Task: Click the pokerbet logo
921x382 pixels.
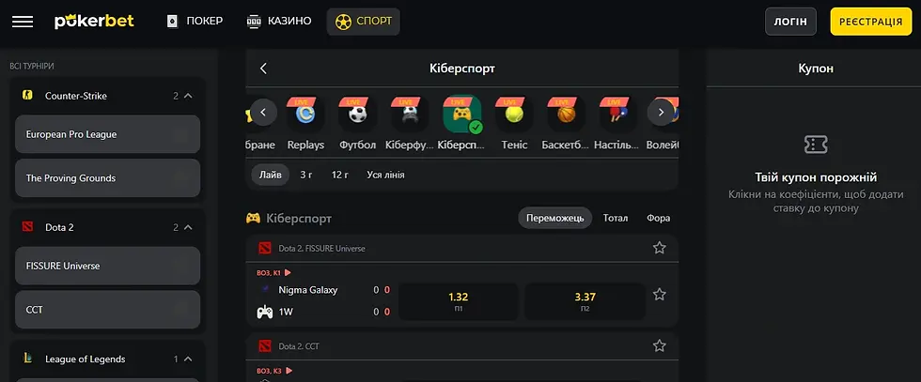Action: click(94, 22)
